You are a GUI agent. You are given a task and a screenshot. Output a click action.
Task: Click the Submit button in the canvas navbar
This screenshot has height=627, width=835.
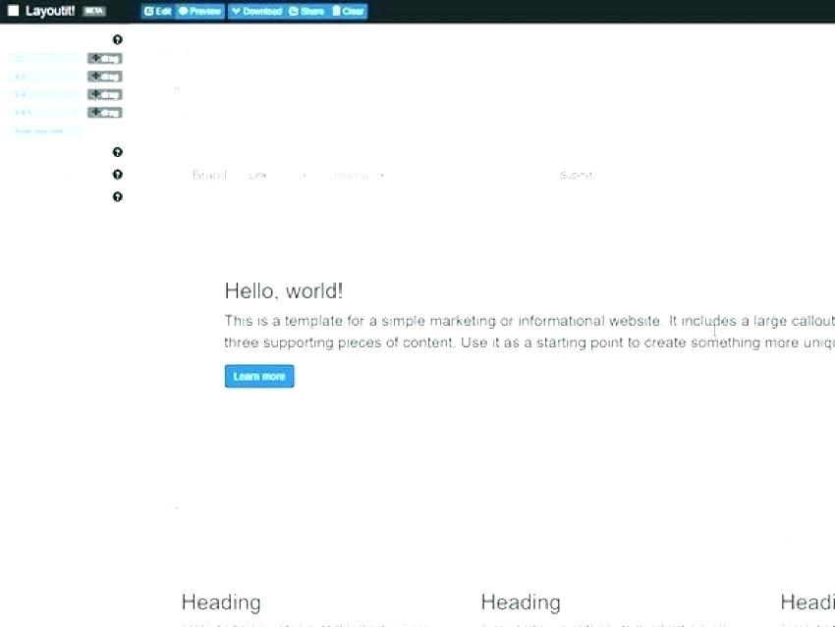[576, 175]
